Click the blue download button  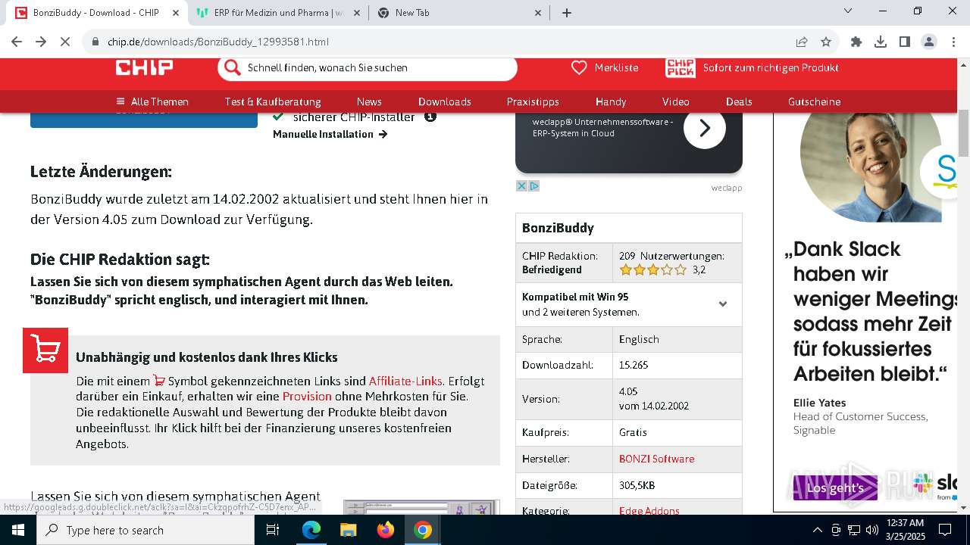[144, 119]
